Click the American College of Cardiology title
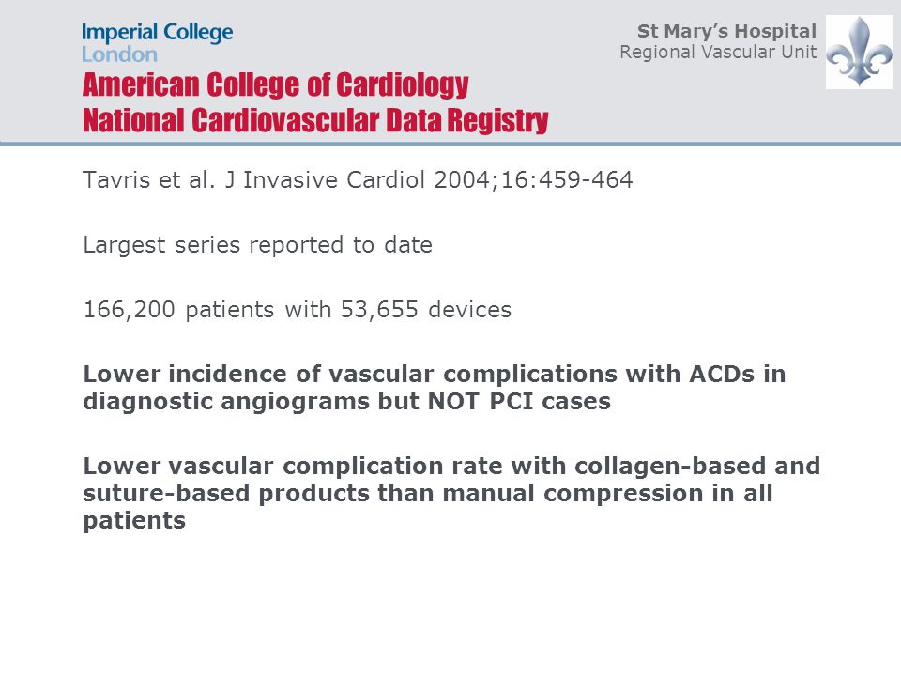 coord(275,85)
